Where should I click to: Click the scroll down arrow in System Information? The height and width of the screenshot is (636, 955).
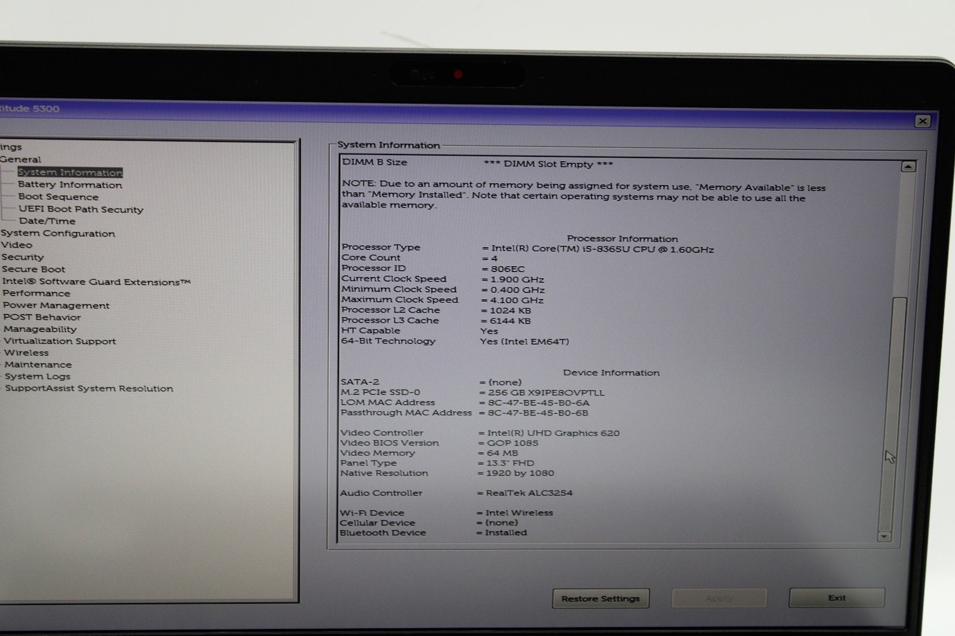coord(884,536)
